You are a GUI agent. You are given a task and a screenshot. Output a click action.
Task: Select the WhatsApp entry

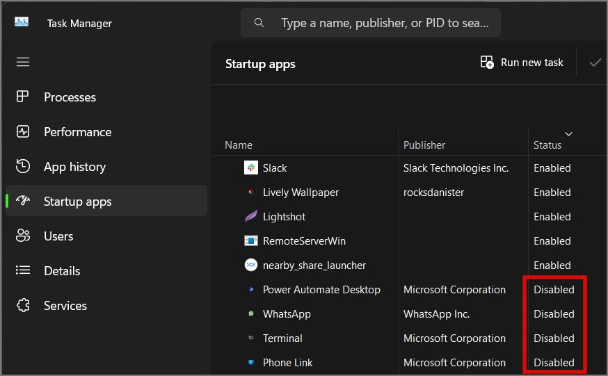(287, 314)
